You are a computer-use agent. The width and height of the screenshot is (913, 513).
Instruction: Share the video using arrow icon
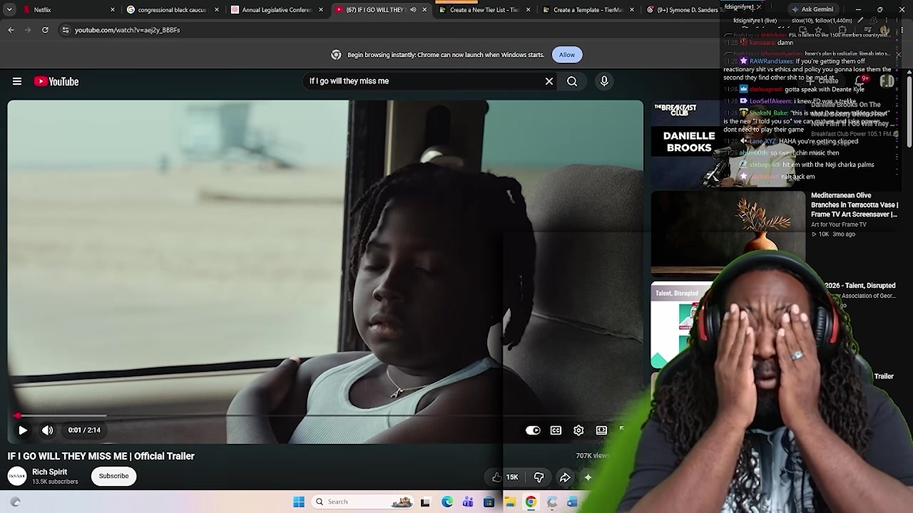click(564, 477)
